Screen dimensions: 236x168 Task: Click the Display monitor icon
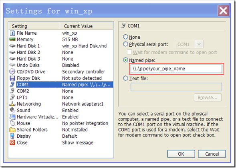click(x=12, y=136)
